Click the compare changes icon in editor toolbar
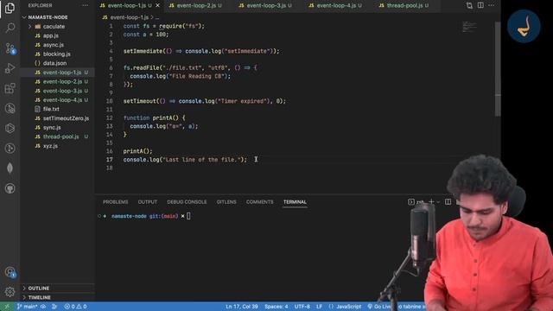 point(469,5)
